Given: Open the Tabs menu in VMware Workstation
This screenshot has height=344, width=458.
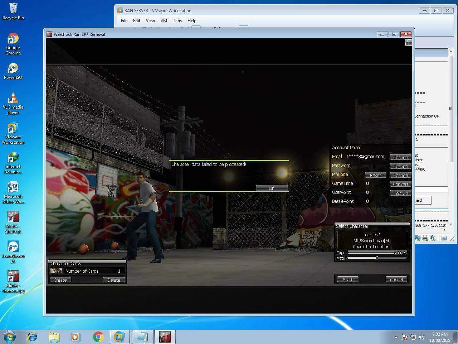Looking at the screenshot, I should coord(177,21).
